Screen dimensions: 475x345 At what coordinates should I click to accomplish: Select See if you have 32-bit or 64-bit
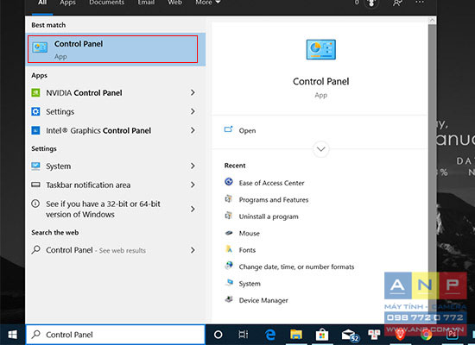coord(115,209)
